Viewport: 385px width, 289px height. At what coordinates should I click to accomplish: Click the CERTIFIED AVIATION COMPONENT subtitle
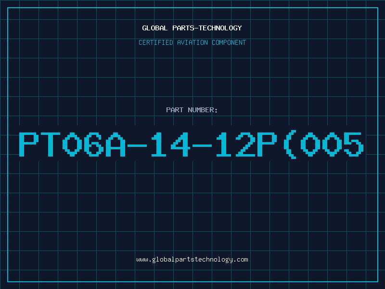pos(192,42)
